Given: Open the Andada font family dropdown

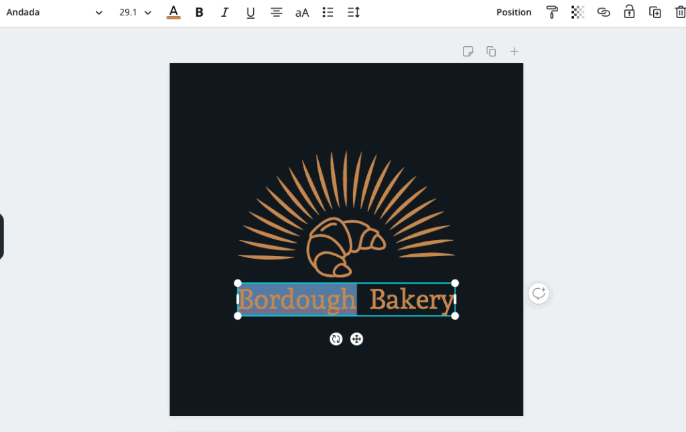Looking at the screenshot, I should coord(54,12).
